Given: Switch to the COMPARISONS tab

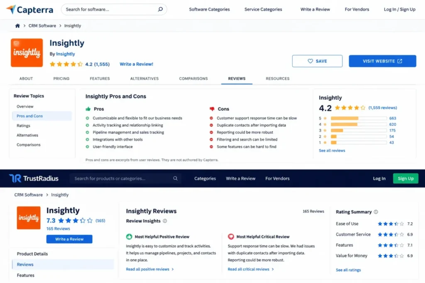Looking at the screenshot, I should (193, 79).
